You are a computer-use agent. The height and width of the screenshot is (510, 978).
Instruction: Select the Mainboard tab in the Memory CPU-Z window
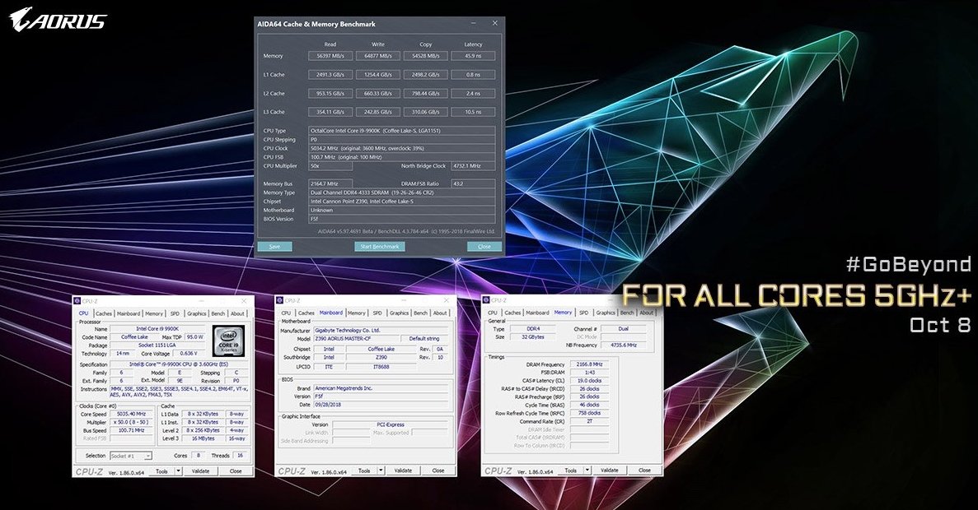[537, 313]
